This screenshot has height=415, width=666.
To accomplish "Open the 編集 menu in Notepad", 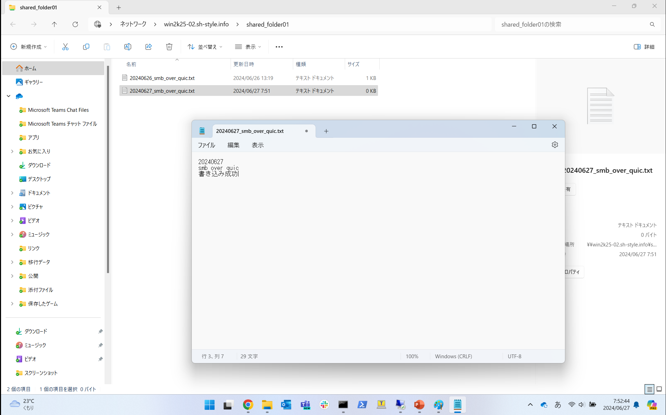I will click(233, 145).
